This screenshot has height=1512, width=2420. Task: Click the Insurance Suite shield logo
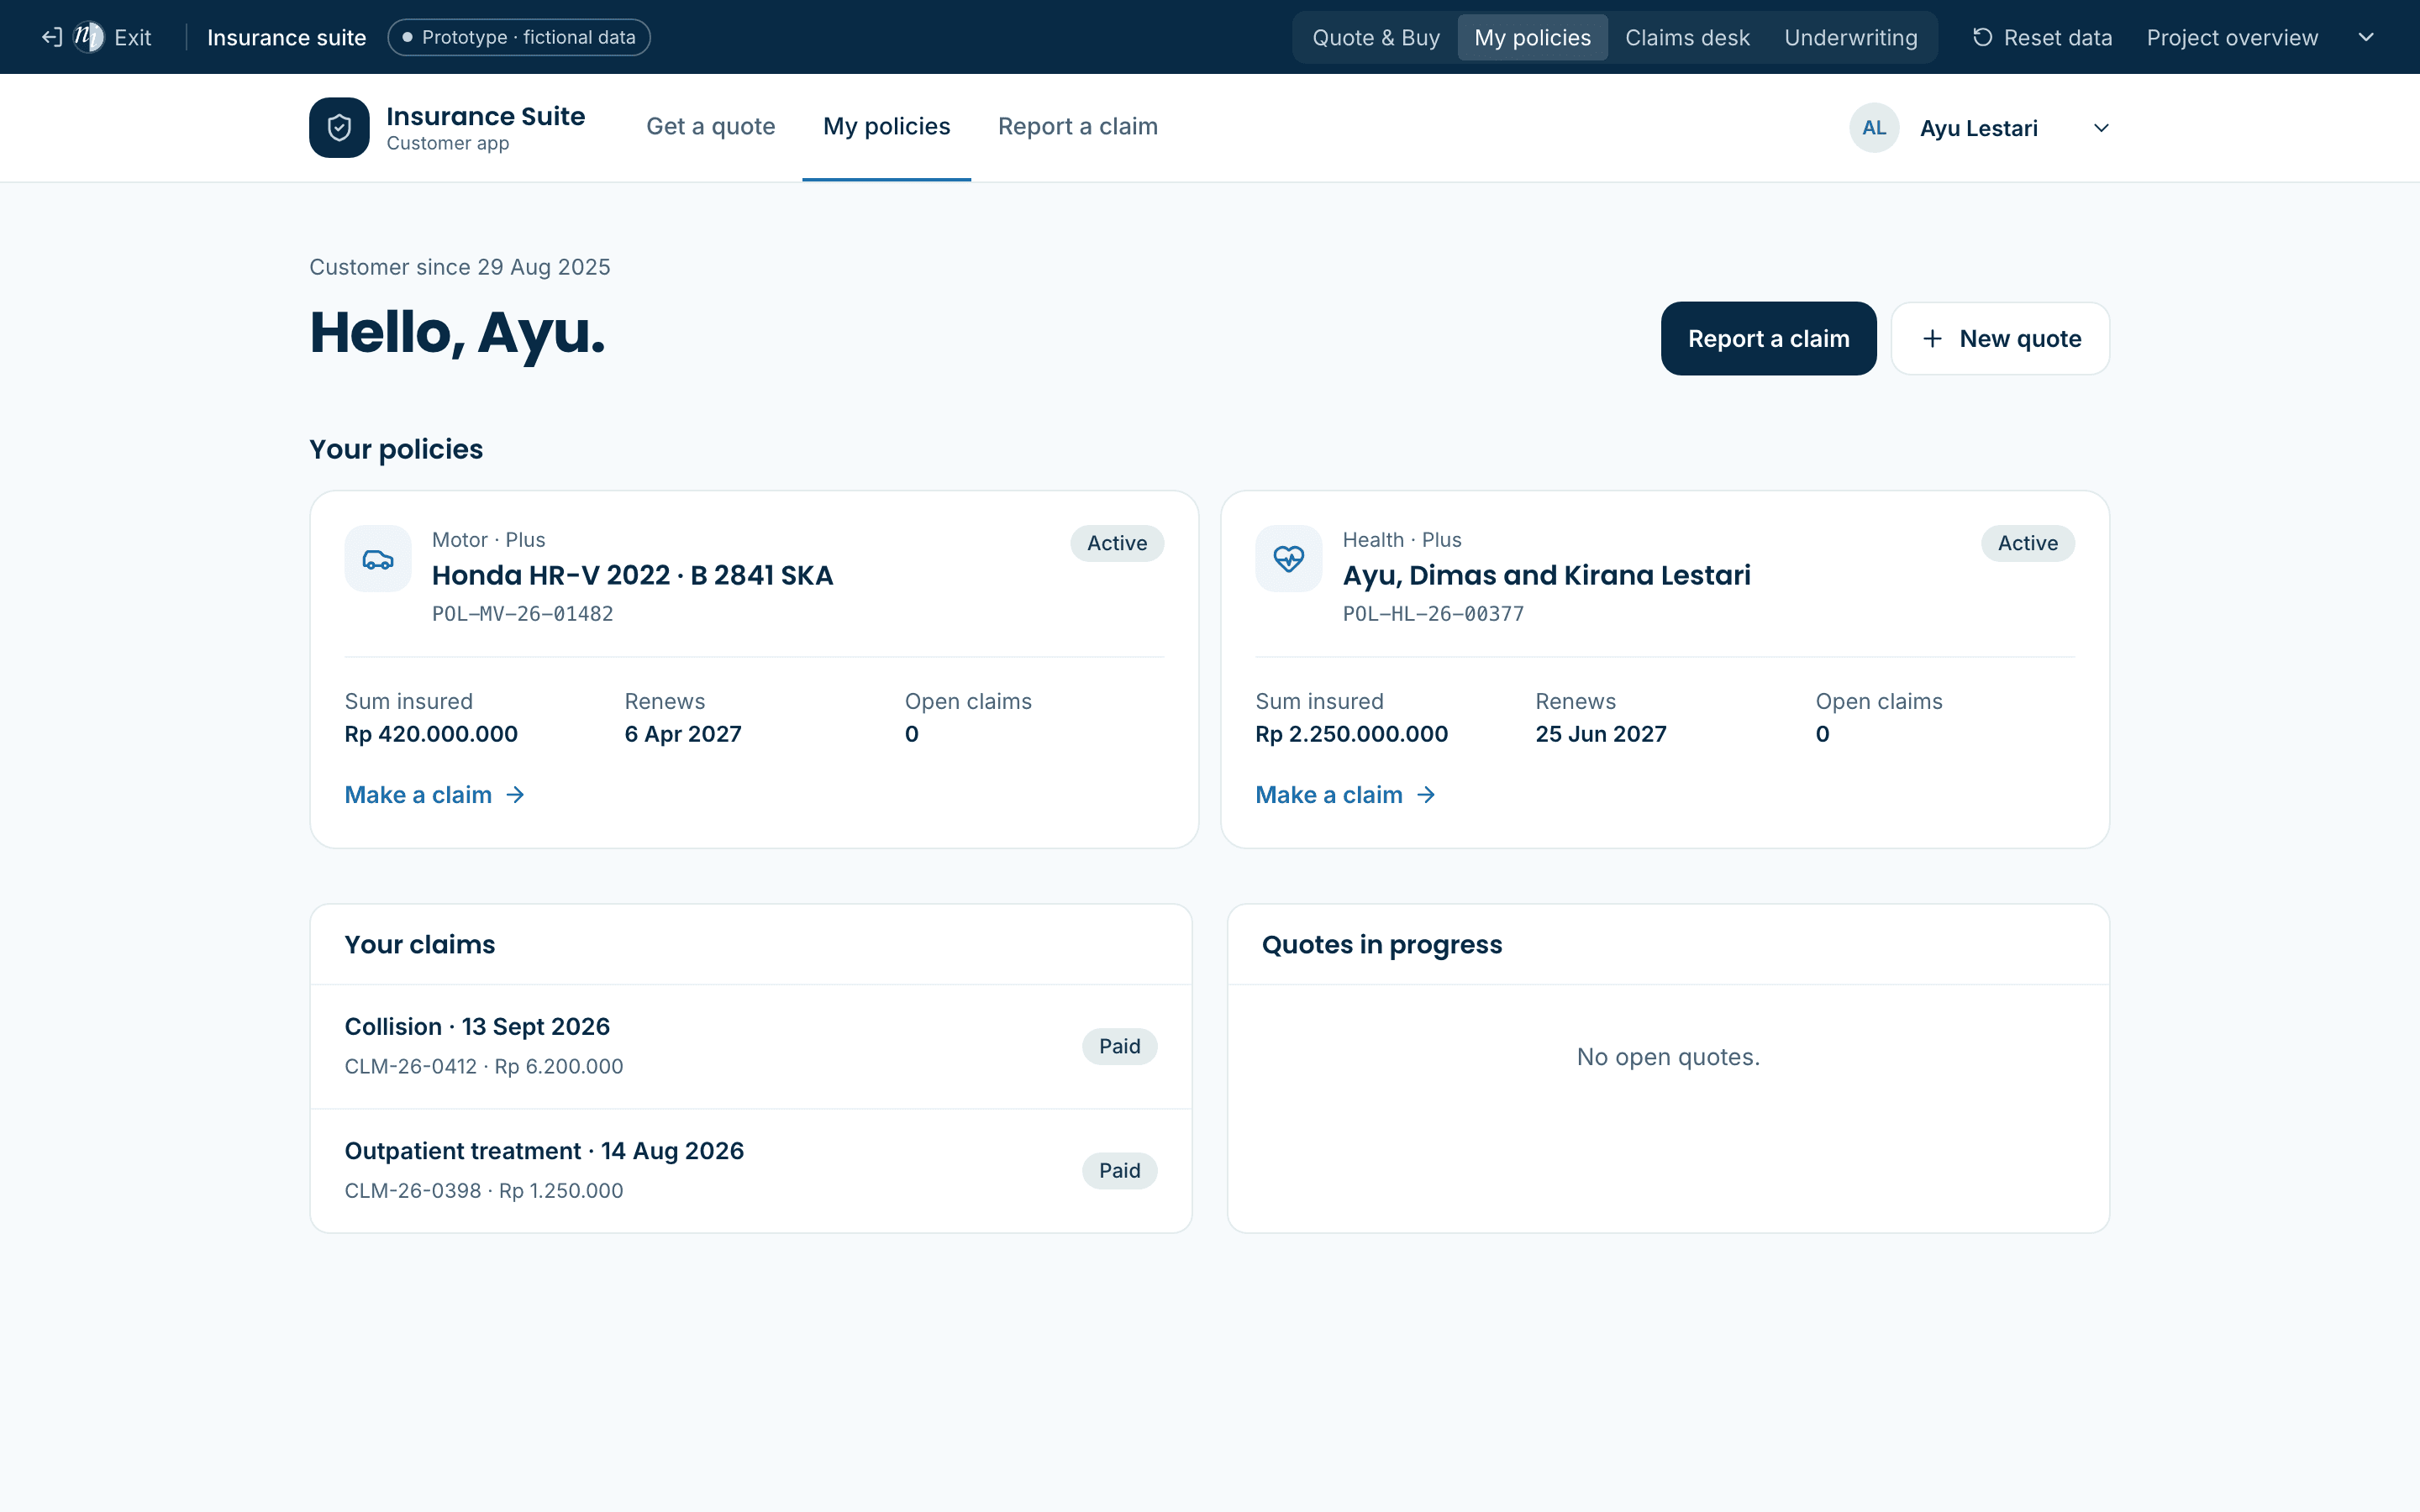click(339, 127)
